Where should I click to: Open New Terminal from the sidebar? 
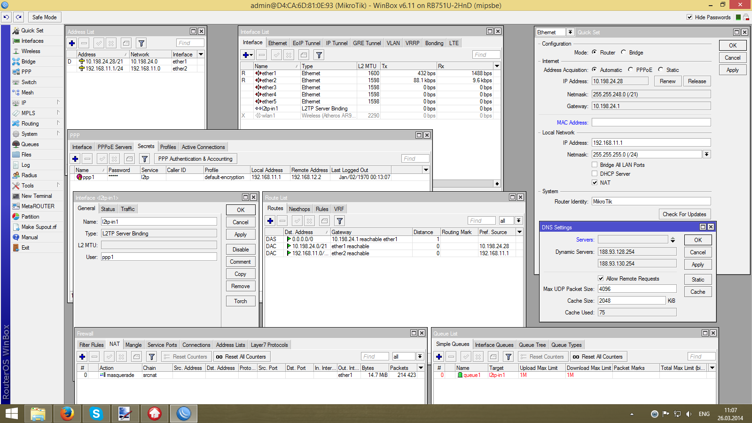pyautogui.click(x=36, y=196)
